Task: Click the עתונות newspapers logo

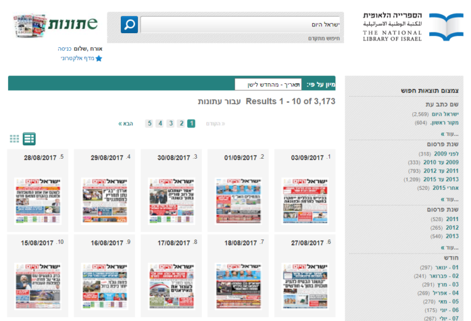Action: tap(55, 24)
